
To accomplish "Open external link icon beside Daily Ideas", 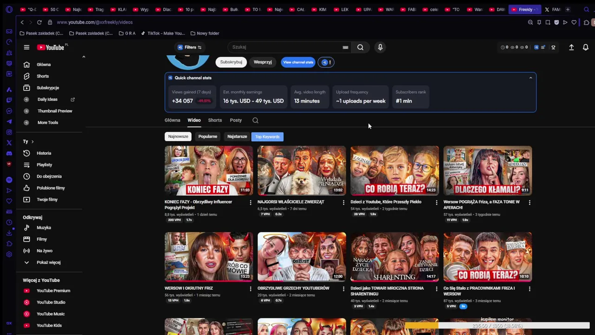I will point(73,99).
